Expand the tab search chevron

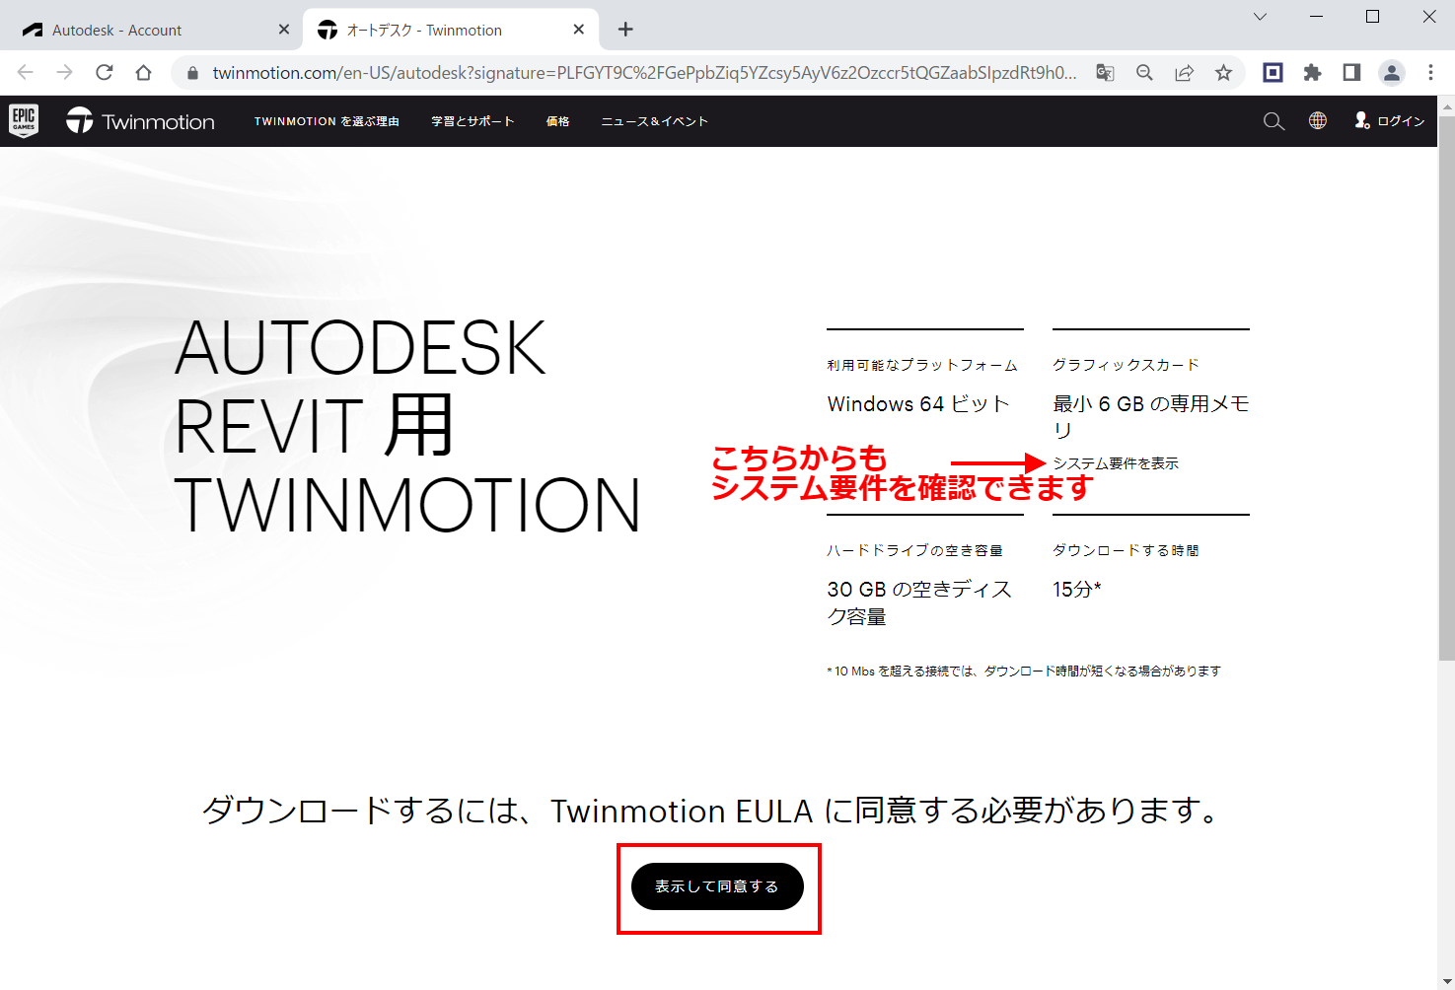click(x=1260, y=17)
